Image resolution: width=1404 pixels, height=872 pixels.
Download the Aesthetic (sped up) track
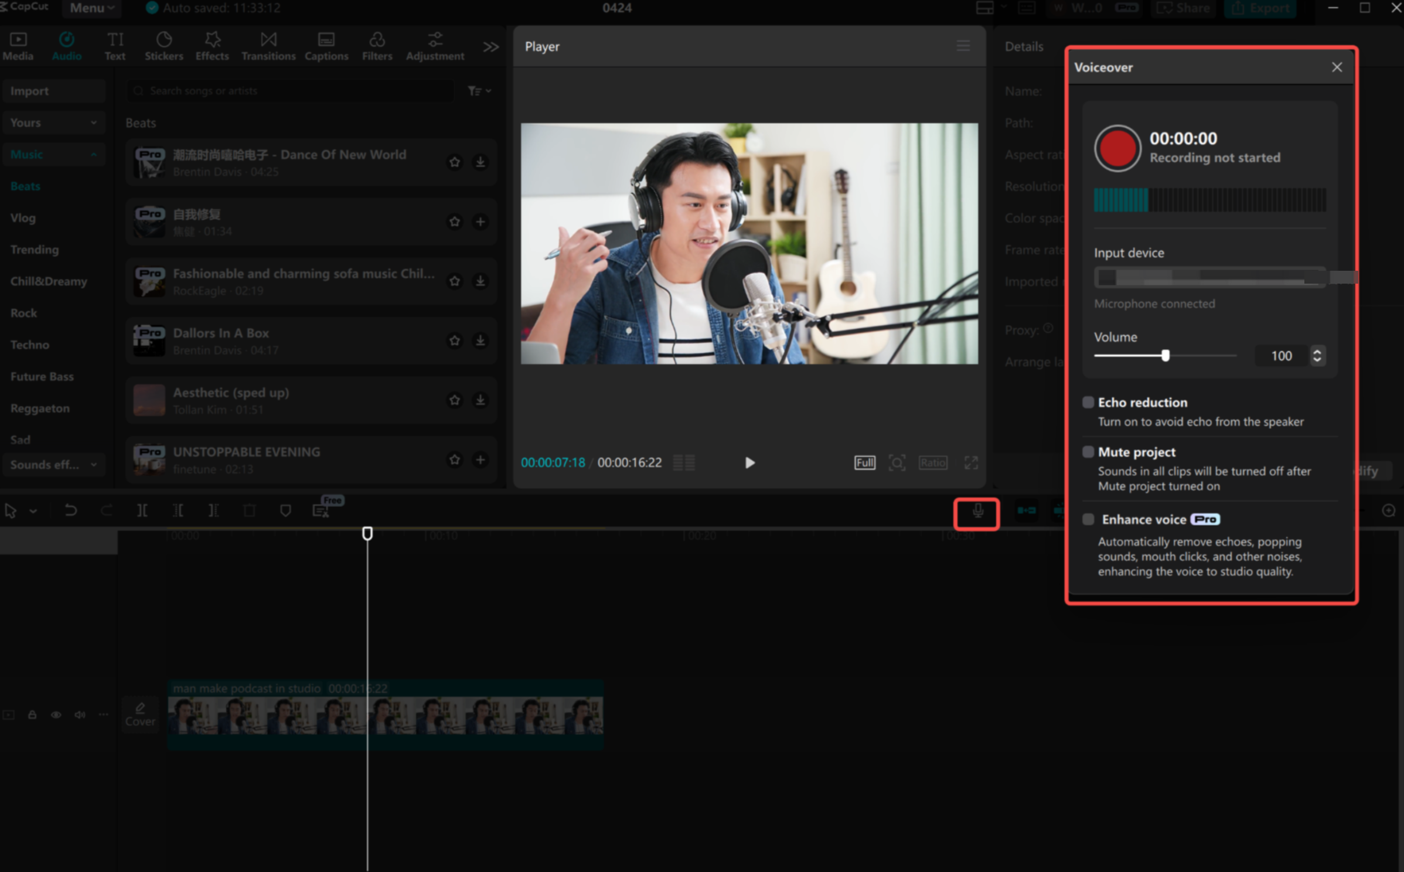pos(480,400)
